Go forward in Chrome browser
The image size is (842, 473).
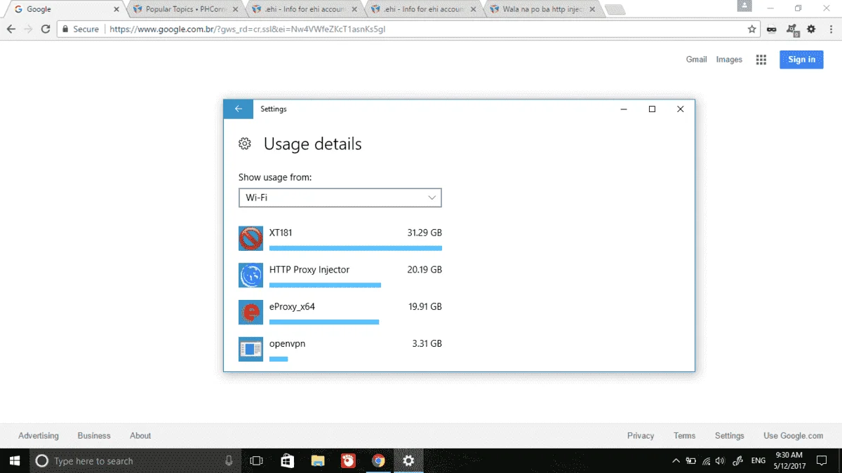(x=28, y=29)
